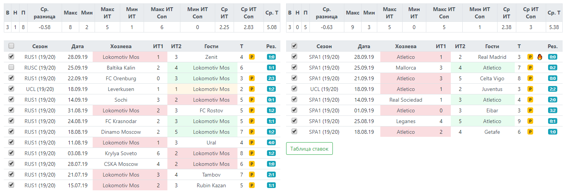The image size is (568, 193).
Task: Click the P badge in the Krylya Soveto row
Action: [252, 153]
